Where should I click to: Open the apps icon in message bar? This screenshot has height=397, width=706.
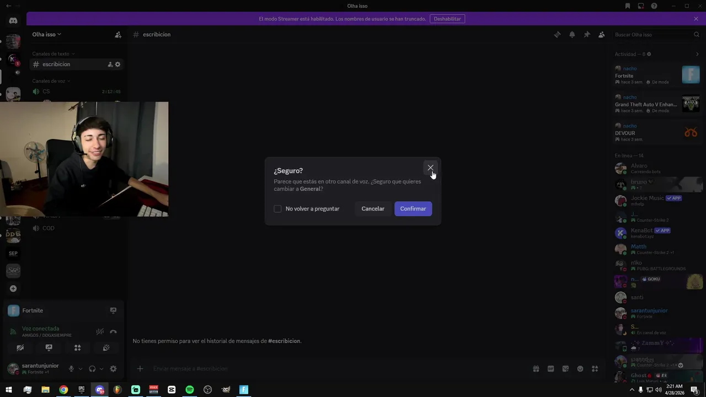595,368
